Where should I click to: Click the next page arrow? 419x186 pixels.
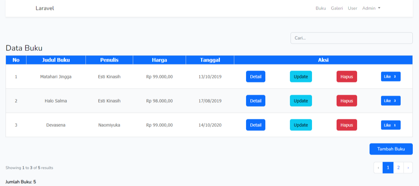click(408, 168)
